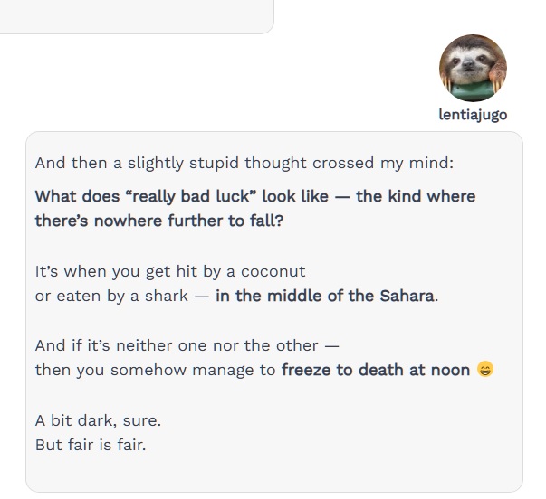Open the lentiajugo username profile

[473, 115]
